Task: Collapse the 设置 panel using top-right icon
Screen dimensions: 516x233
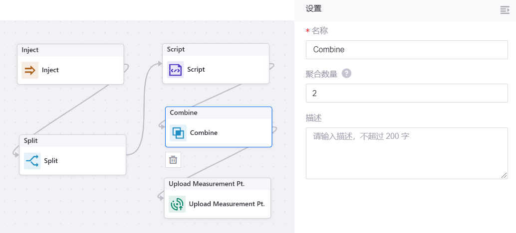Action: [505, 10]
